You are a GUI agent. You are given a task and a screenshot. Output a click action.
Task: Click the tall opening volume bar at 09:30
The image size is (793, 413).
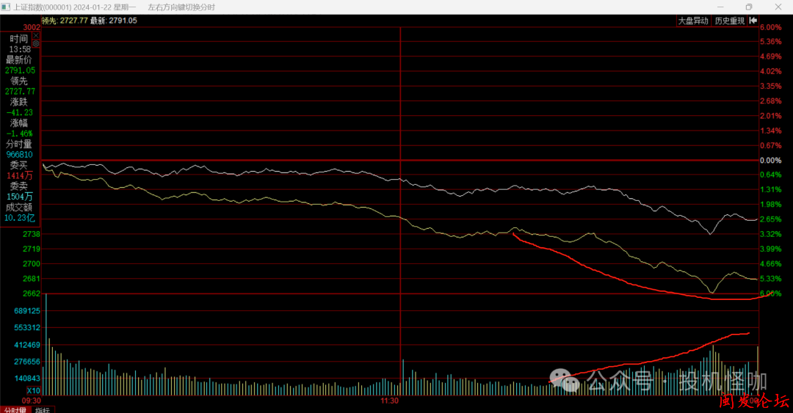[46, 344]
